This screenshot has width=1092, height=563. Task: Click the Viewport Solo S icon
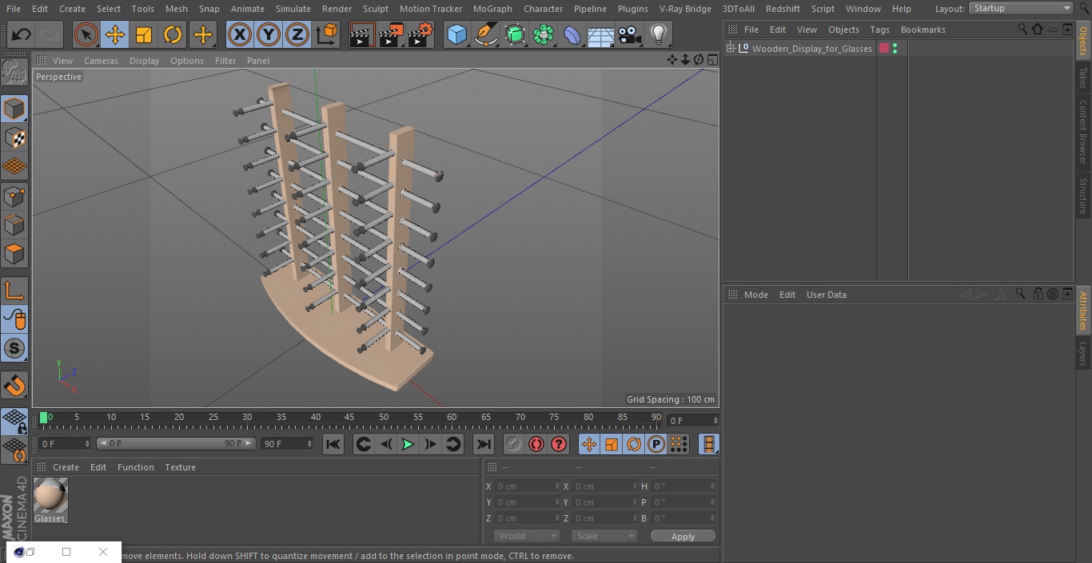click(14, 348)
